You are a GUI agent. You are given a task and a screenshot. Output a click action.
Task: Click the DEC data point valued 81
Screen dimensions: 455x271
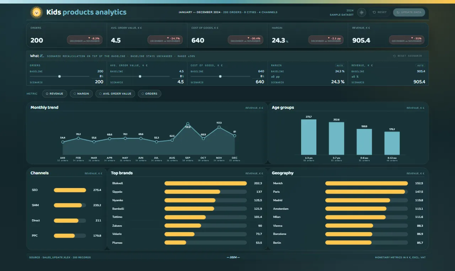235,136
